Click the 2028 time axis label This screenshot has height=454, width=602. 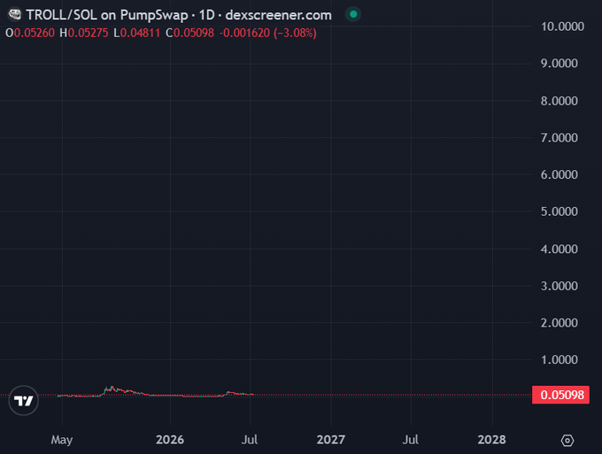[492, 440]
